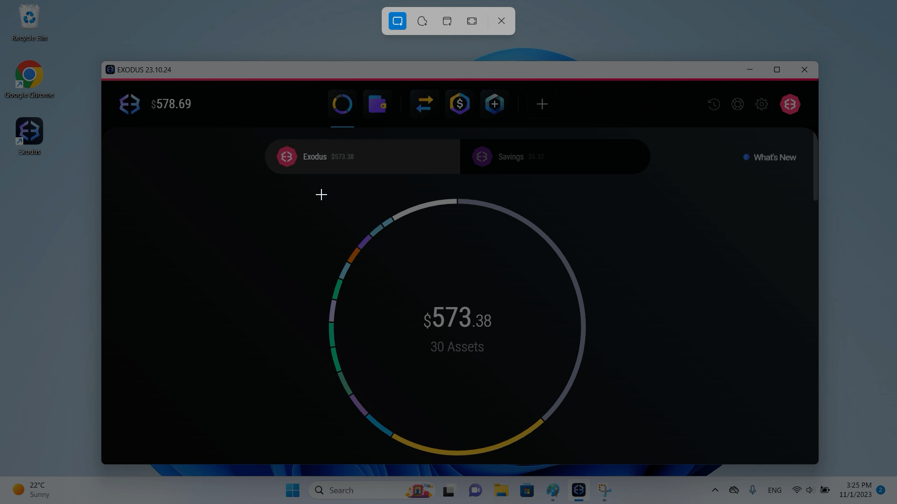Viewport: 897px width, 504px height.
Task: Open the What's New link
Action: (774, 158)
